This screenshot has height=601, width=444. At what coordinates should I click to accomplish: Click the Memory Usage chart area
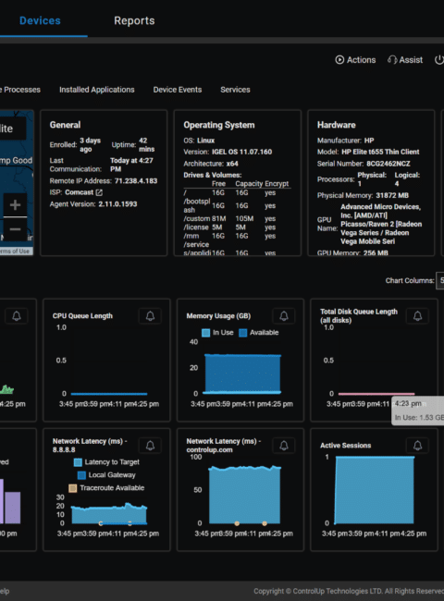tap(242, 374)
